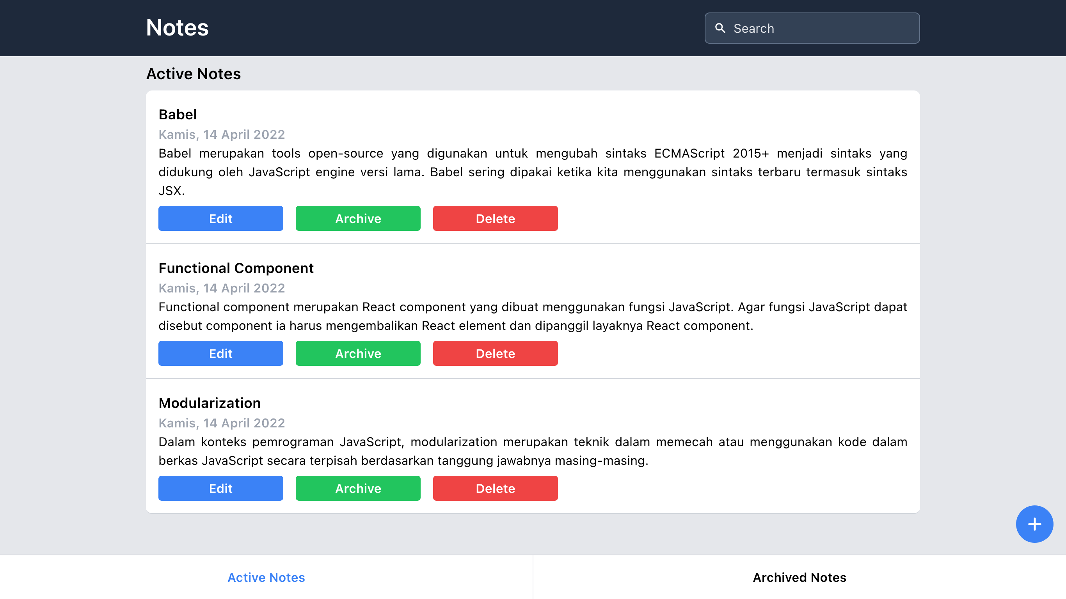Archive the Functional Component note

(x=358, y=353)
